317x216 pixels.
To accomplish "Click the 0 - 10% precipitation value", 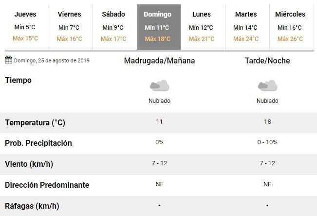I will [267, 142].
